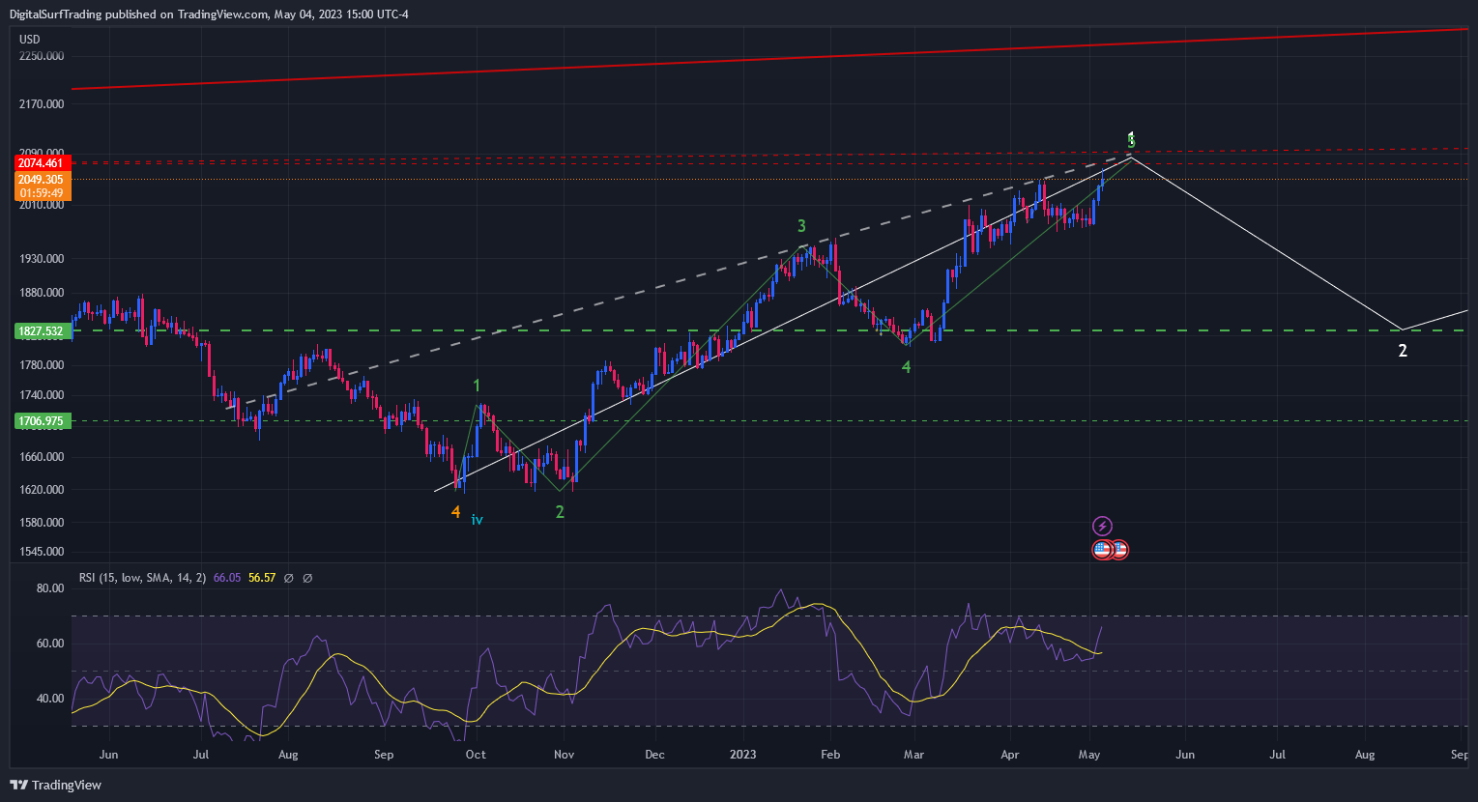Viewport: 1478px width, 802px height.
Task: Click the 1930.000 price axis label
Action: coord(42,259)
